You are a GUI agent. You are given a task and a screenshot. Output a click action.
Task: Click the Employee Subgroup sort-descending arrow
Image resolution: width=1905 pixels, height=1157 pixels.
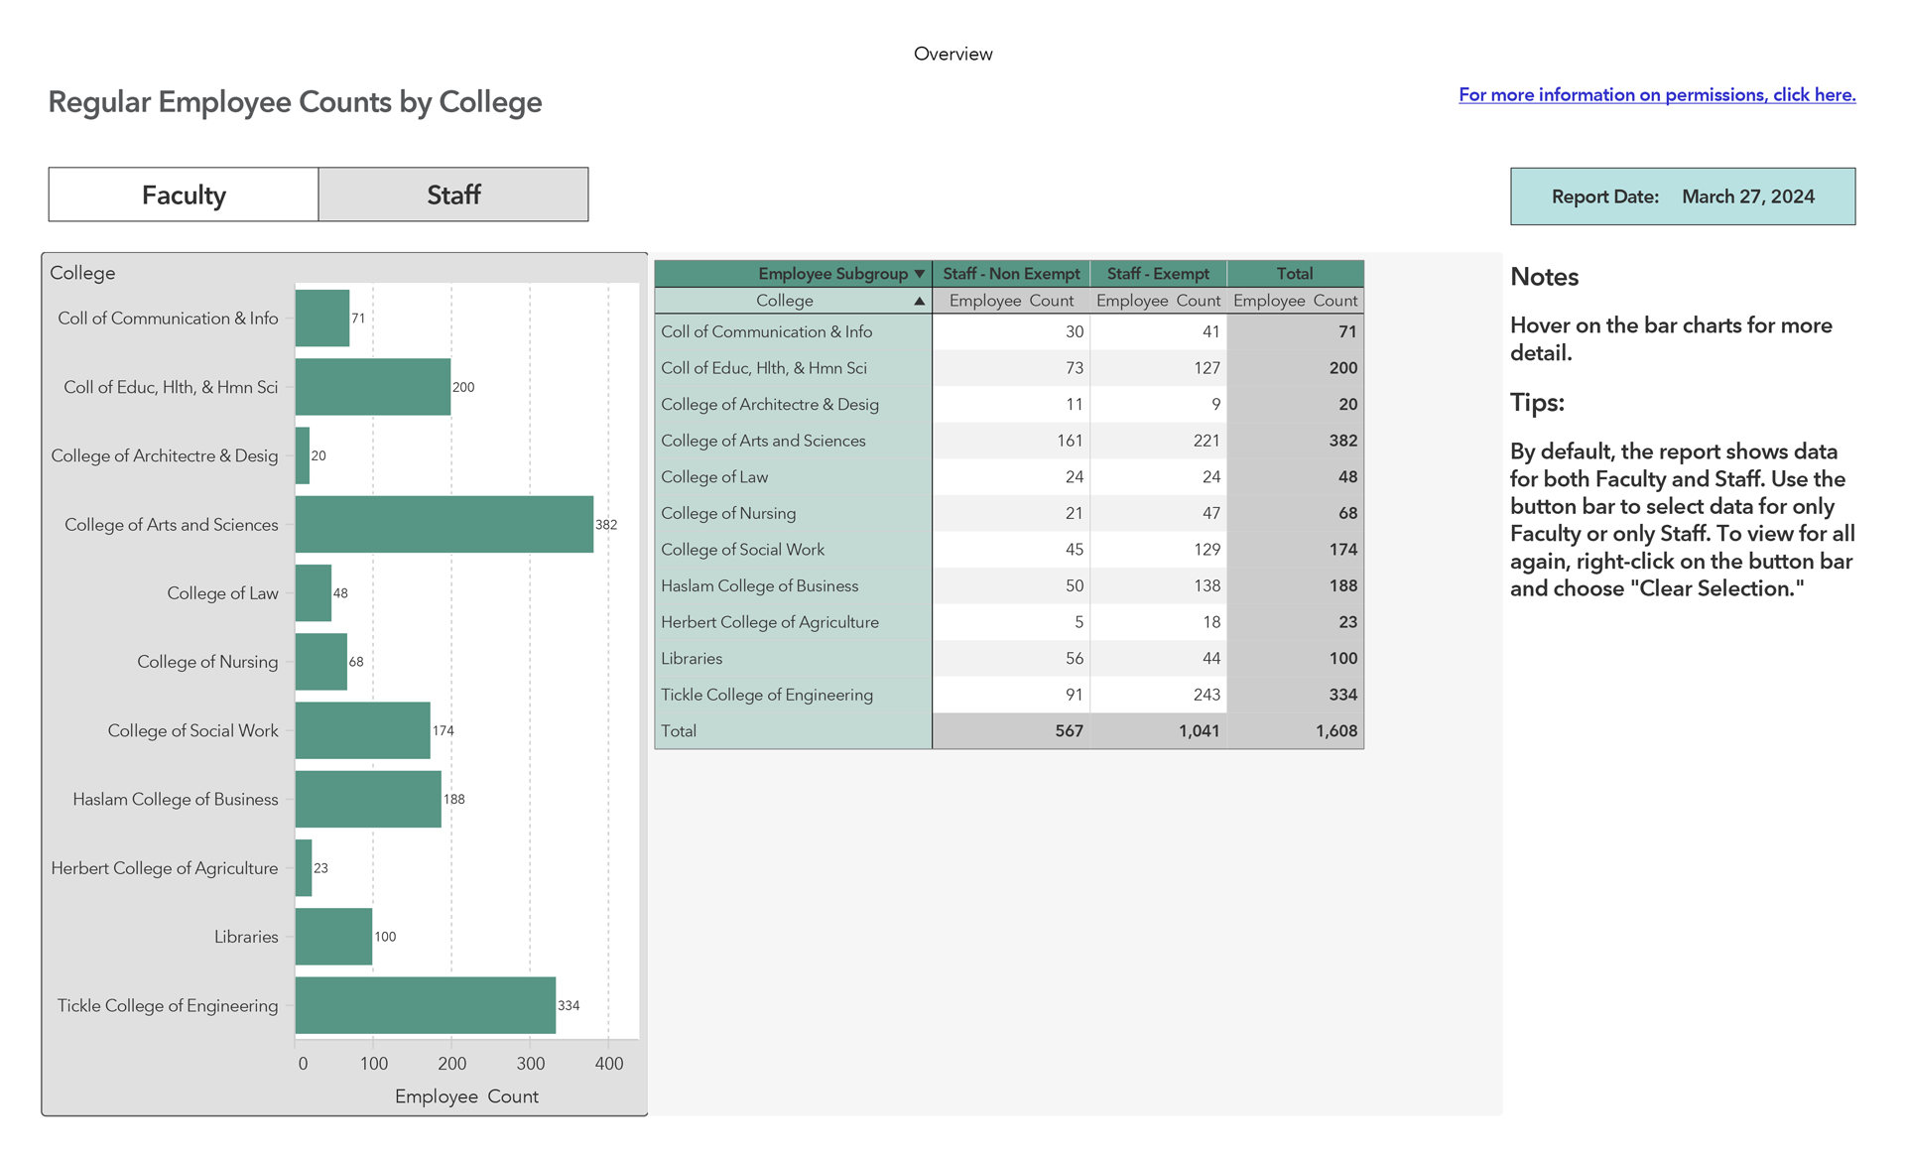[920, 274]
